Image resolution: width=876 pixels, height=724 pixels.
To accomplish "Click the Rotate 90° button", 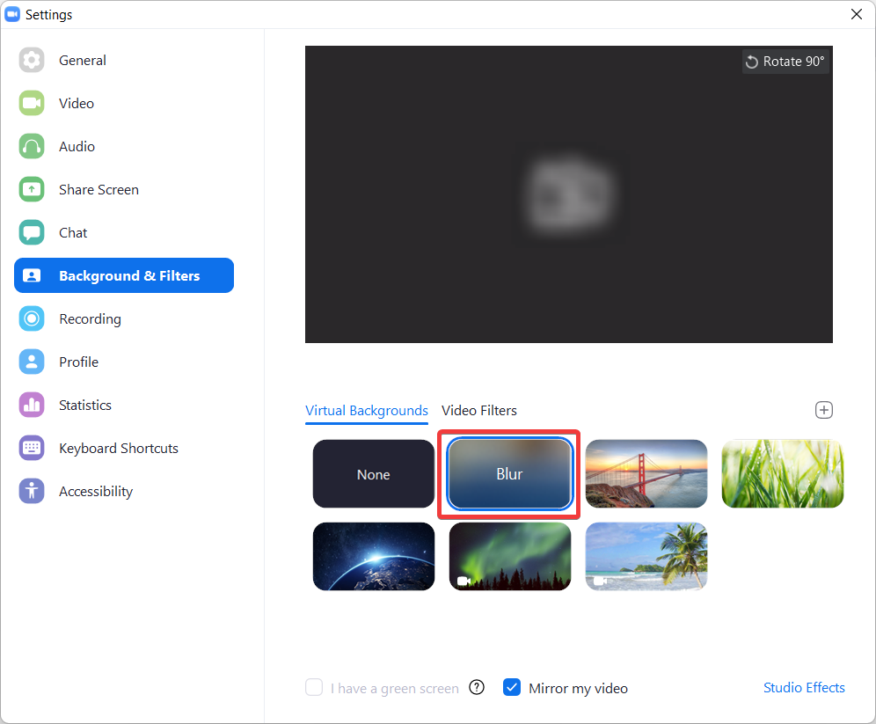I will (x=785, y=62).
